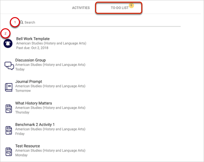The height and width of the screenshot is (162, 204).
Task: Click the yellow 6 notification badge
Action: point(132,5)
